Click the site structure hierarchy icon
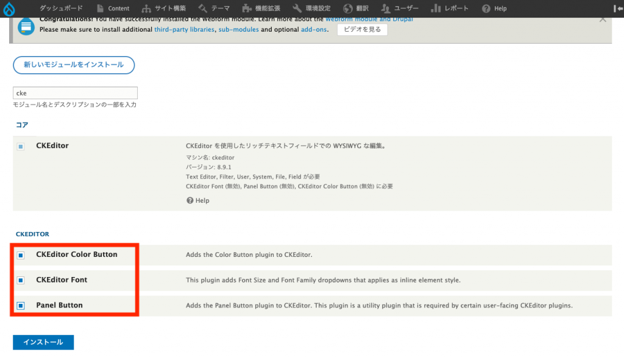Image resolution: width=624 pixels, height=358 pixels. [x=146, y=9]
